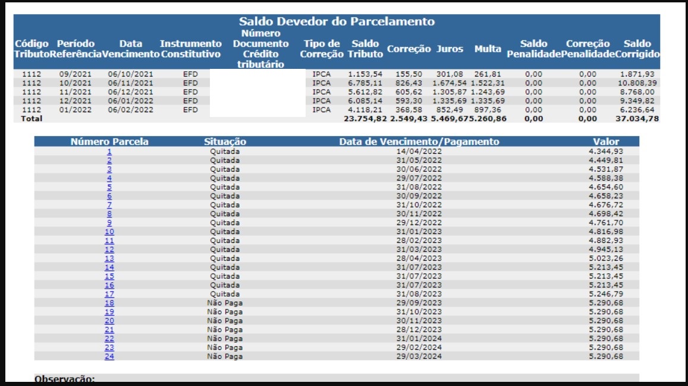Open installment number 22 link
This screenshot has height=386, width=688.
[109, 338]
